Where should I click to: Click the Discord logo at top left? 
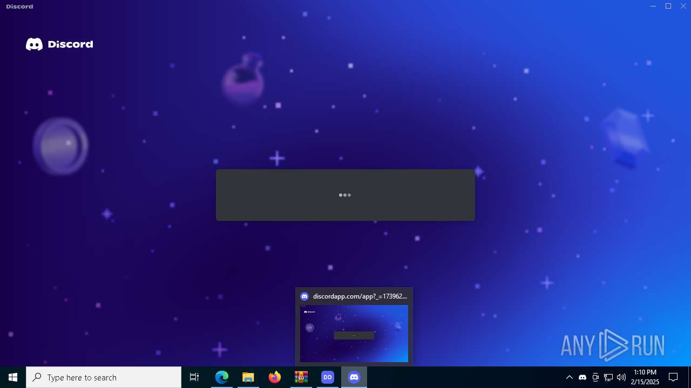pyautogui.click(x=59, y=44)
